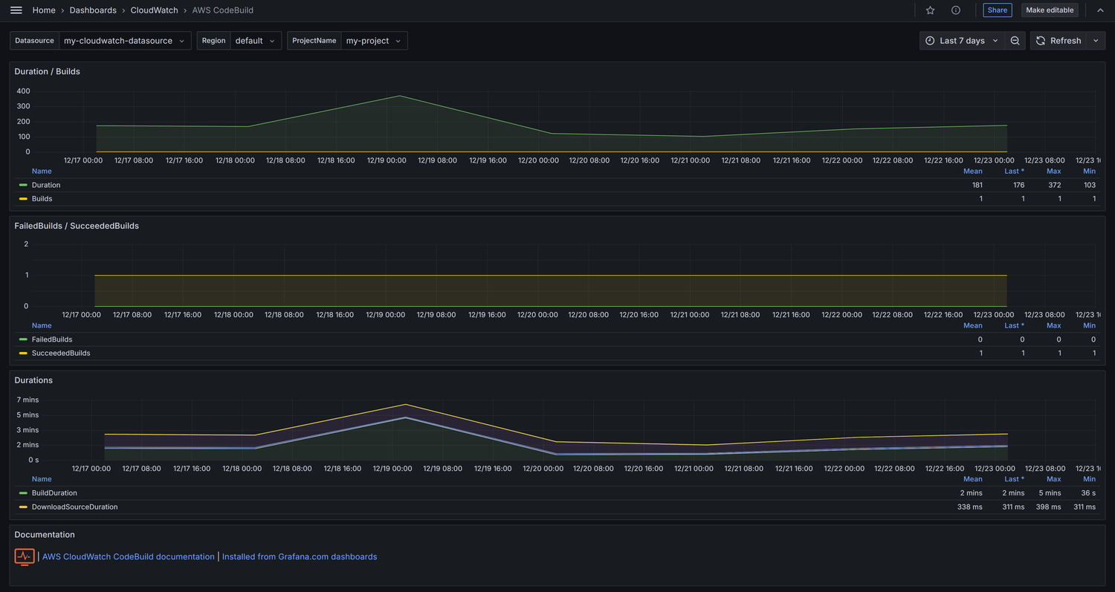
Task: Click the Share button
Action: pos(997,10)
